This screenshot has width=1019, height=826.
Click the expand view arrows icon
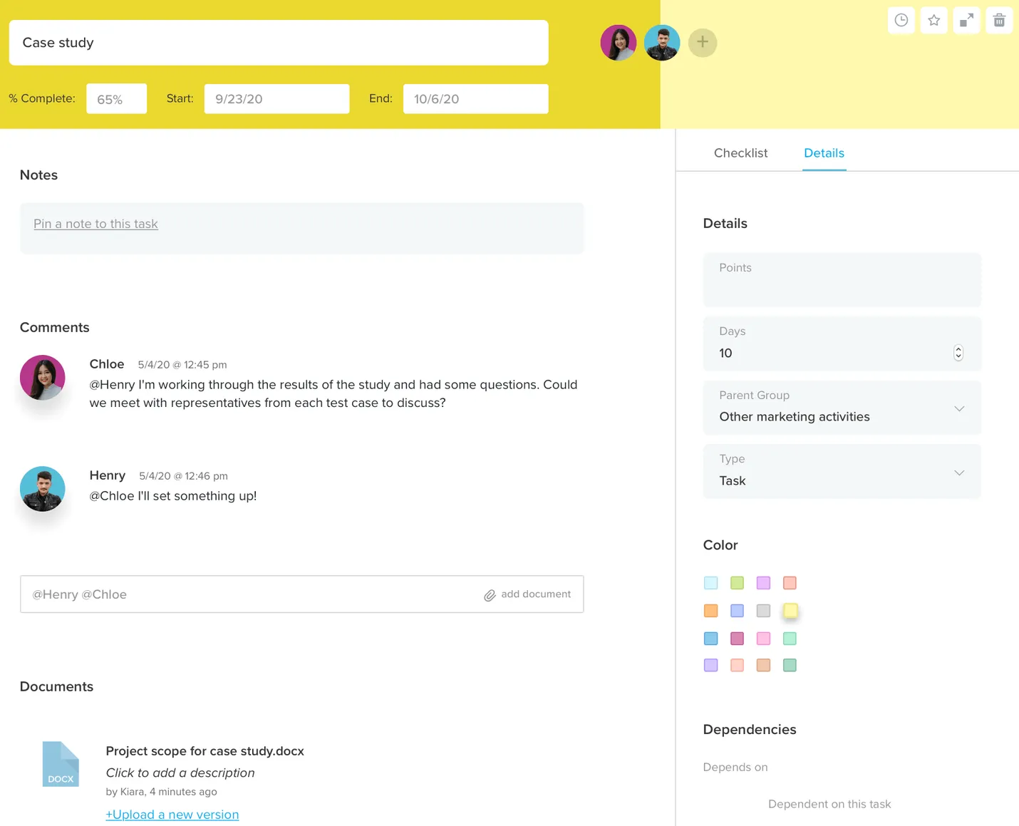pos(966,20)
